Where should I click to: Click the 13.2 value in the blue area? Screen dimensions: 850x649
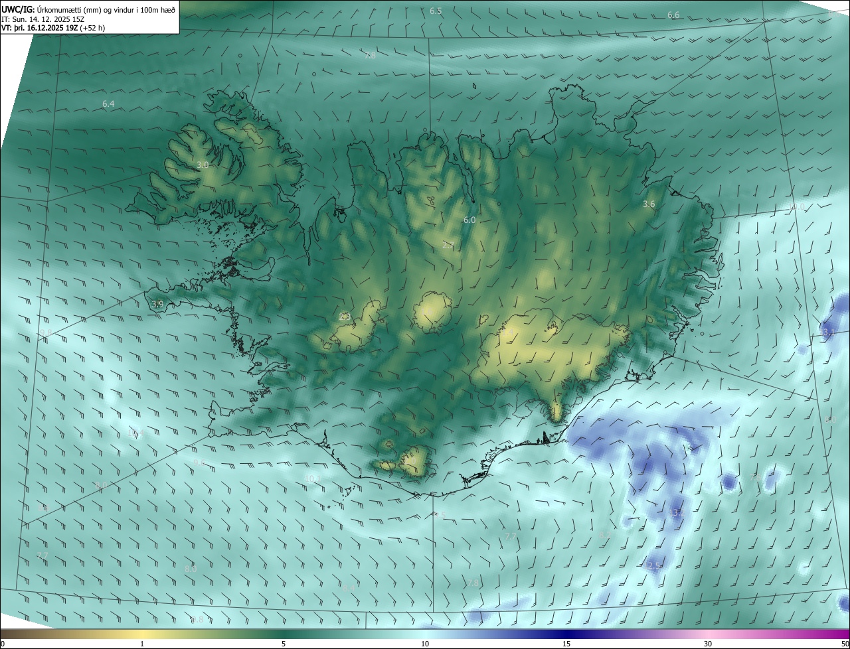[675, 513]
